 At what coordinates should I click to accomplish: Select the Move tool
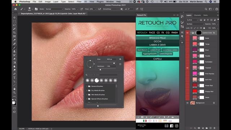click(14, 18)
